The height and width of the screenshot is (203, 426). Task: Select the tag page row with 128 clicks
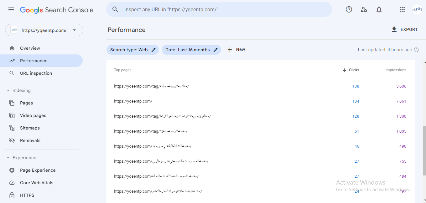point(261,116)
